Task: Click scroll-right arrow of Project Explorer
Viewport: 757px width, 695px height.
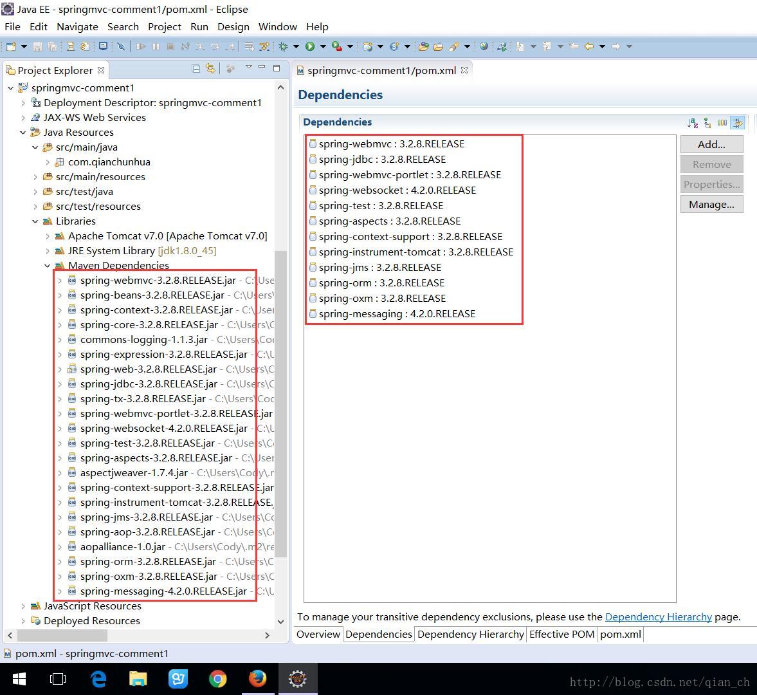Action: [267, 635]
